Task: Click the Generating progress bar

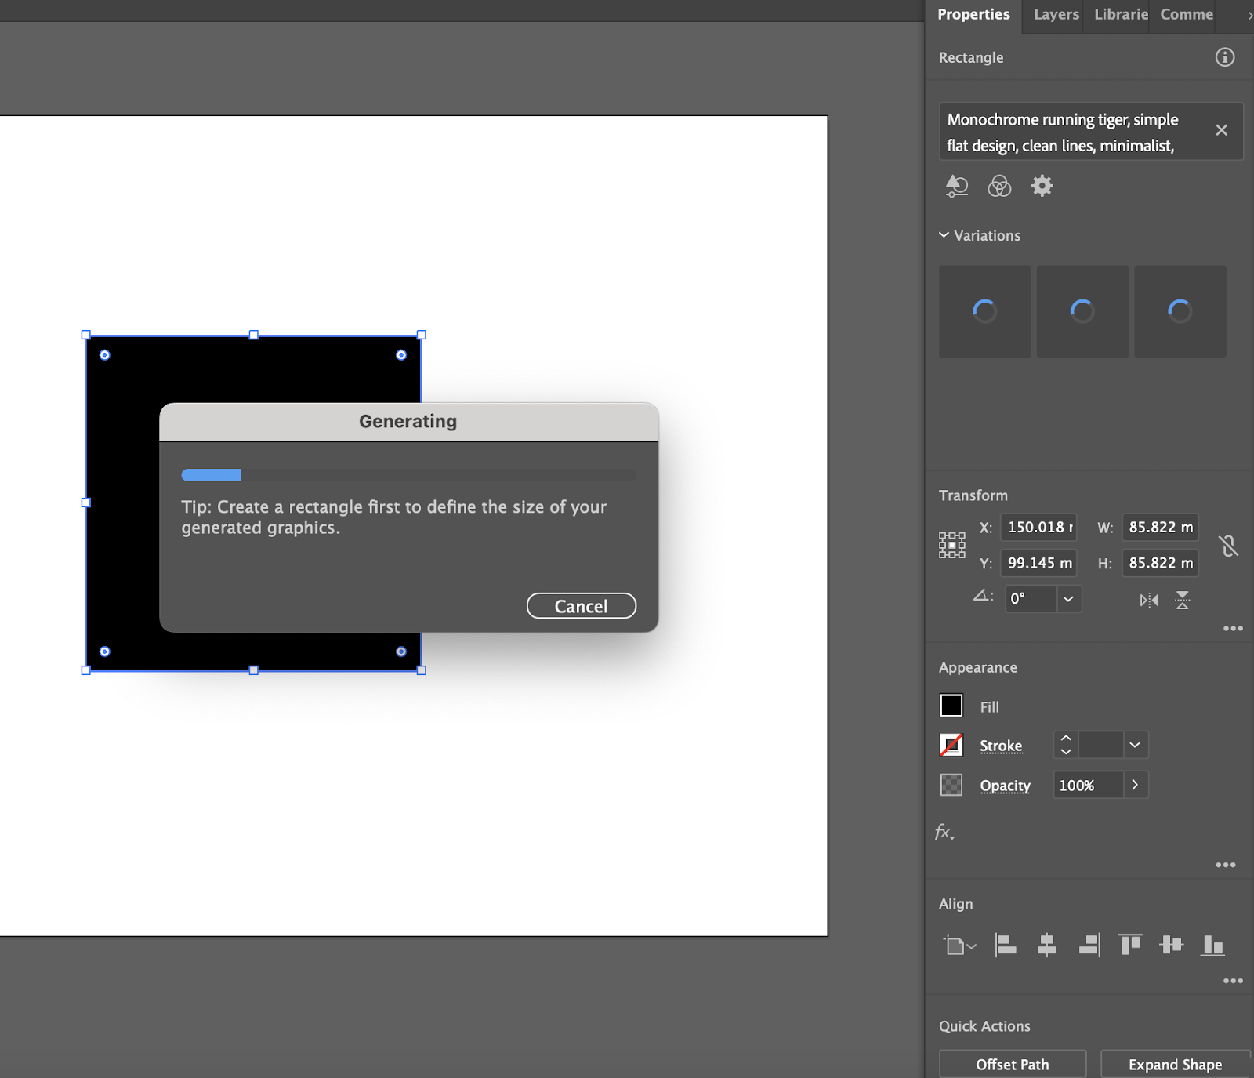Action: (408, 475)
